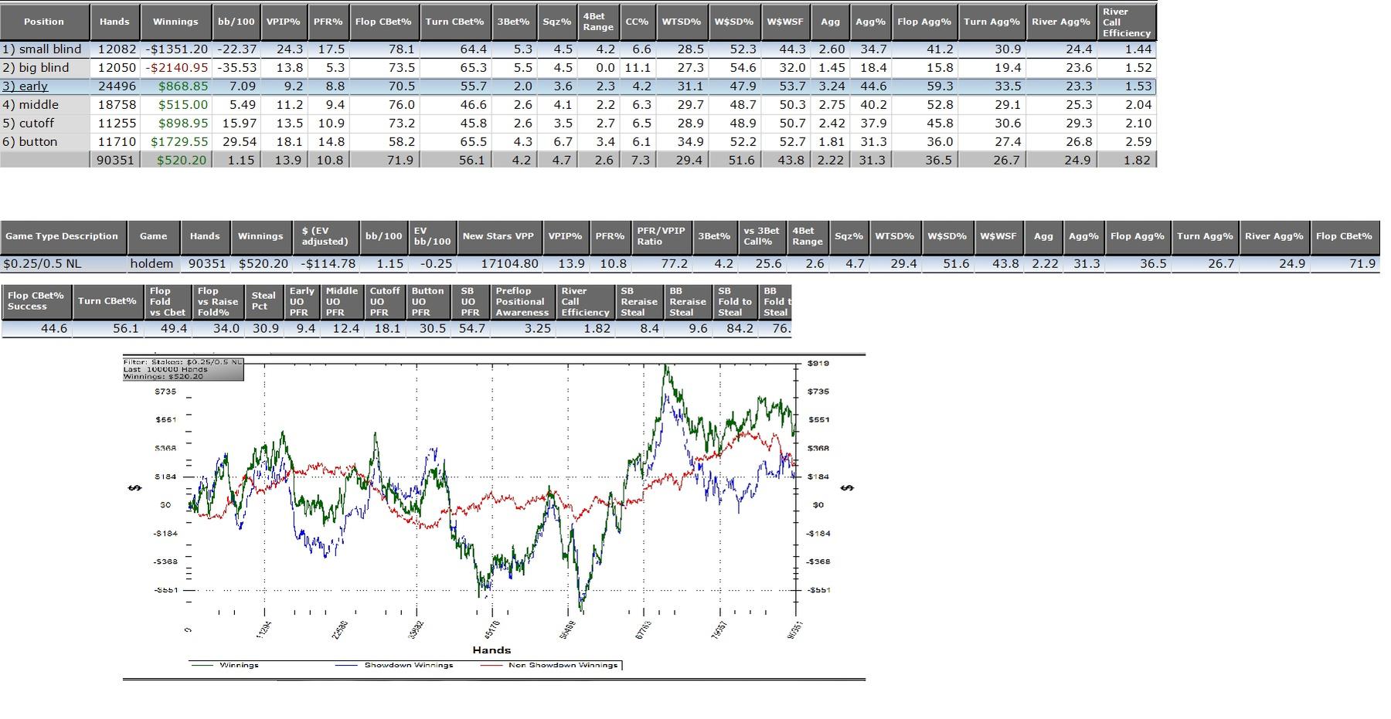
Task: Click the graph filter info box
Action: pos(183,369)
